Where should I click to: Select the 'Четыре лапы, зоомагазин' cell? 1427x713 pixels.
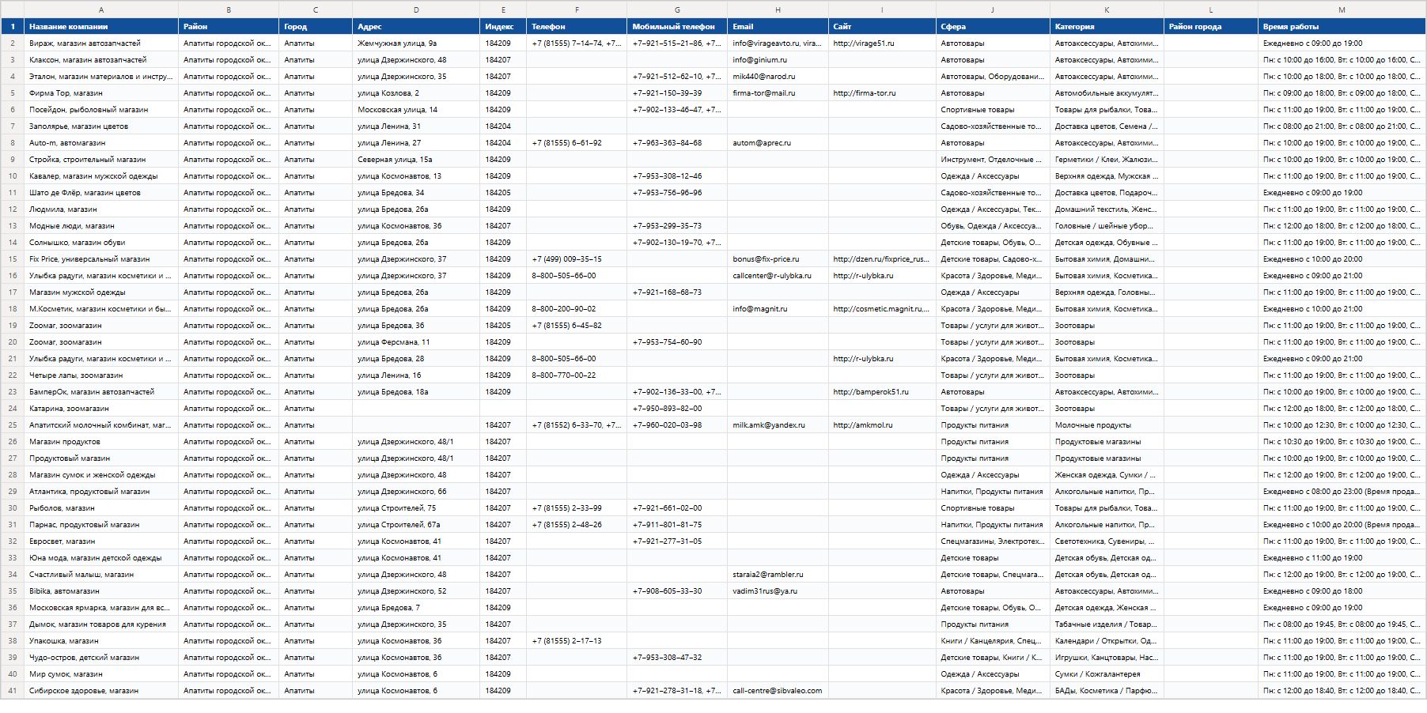(x=101, y=375)
